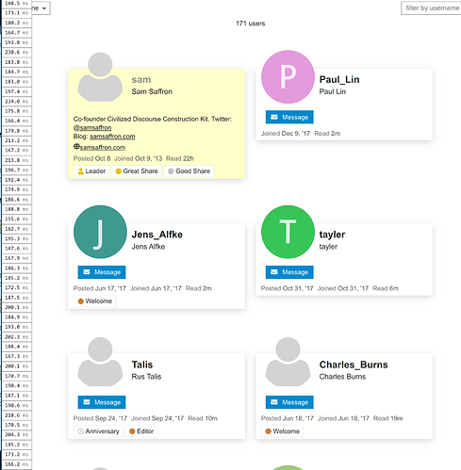Click the 166.2 ms profiler entry

[x=17, y=464]
